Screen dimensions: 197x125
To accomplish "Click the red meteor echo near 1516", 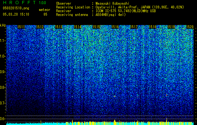I will [115, 96].
